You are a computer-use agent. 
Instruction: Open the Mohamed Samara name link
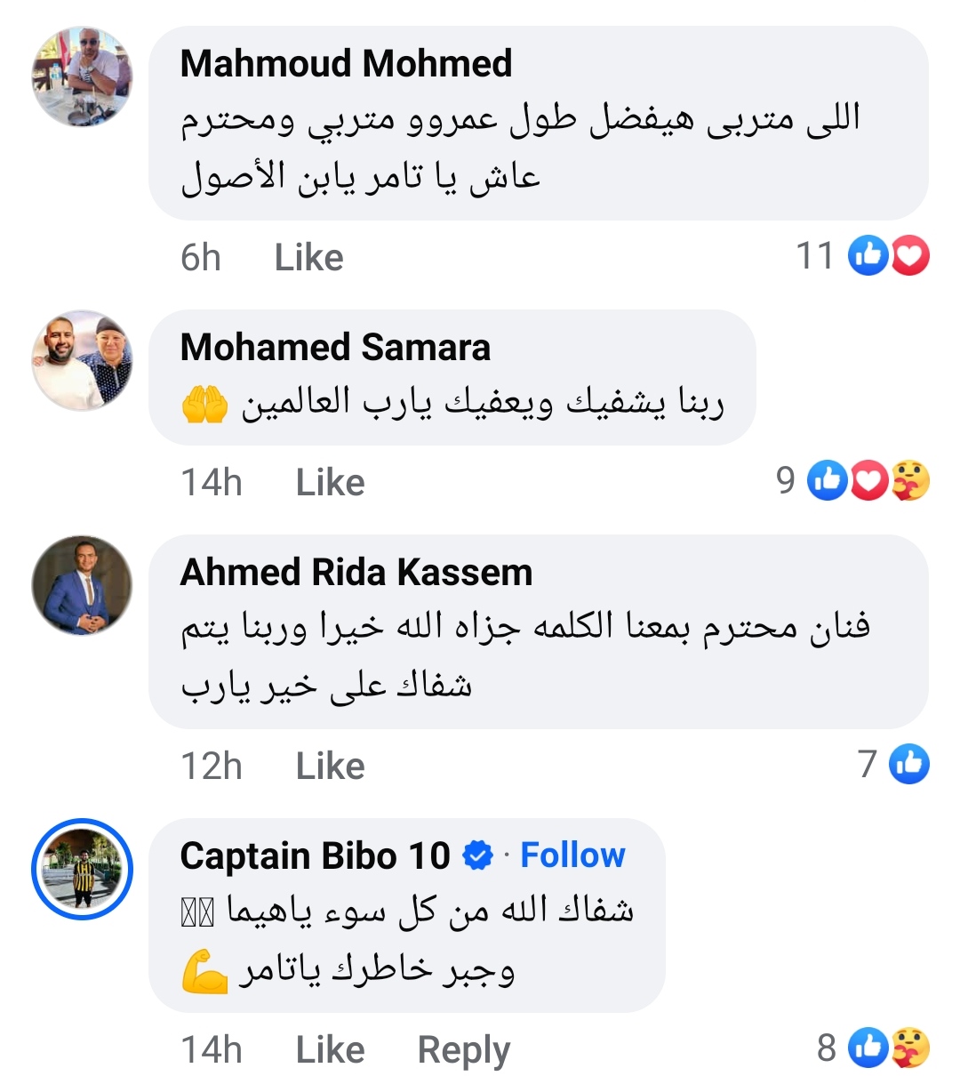pos(335,348)
